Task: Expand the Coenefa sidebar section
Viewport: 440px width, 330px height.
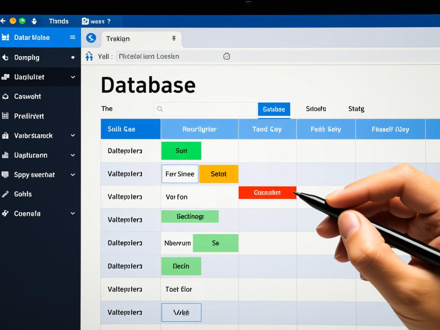Action: (x=73, y=214)
